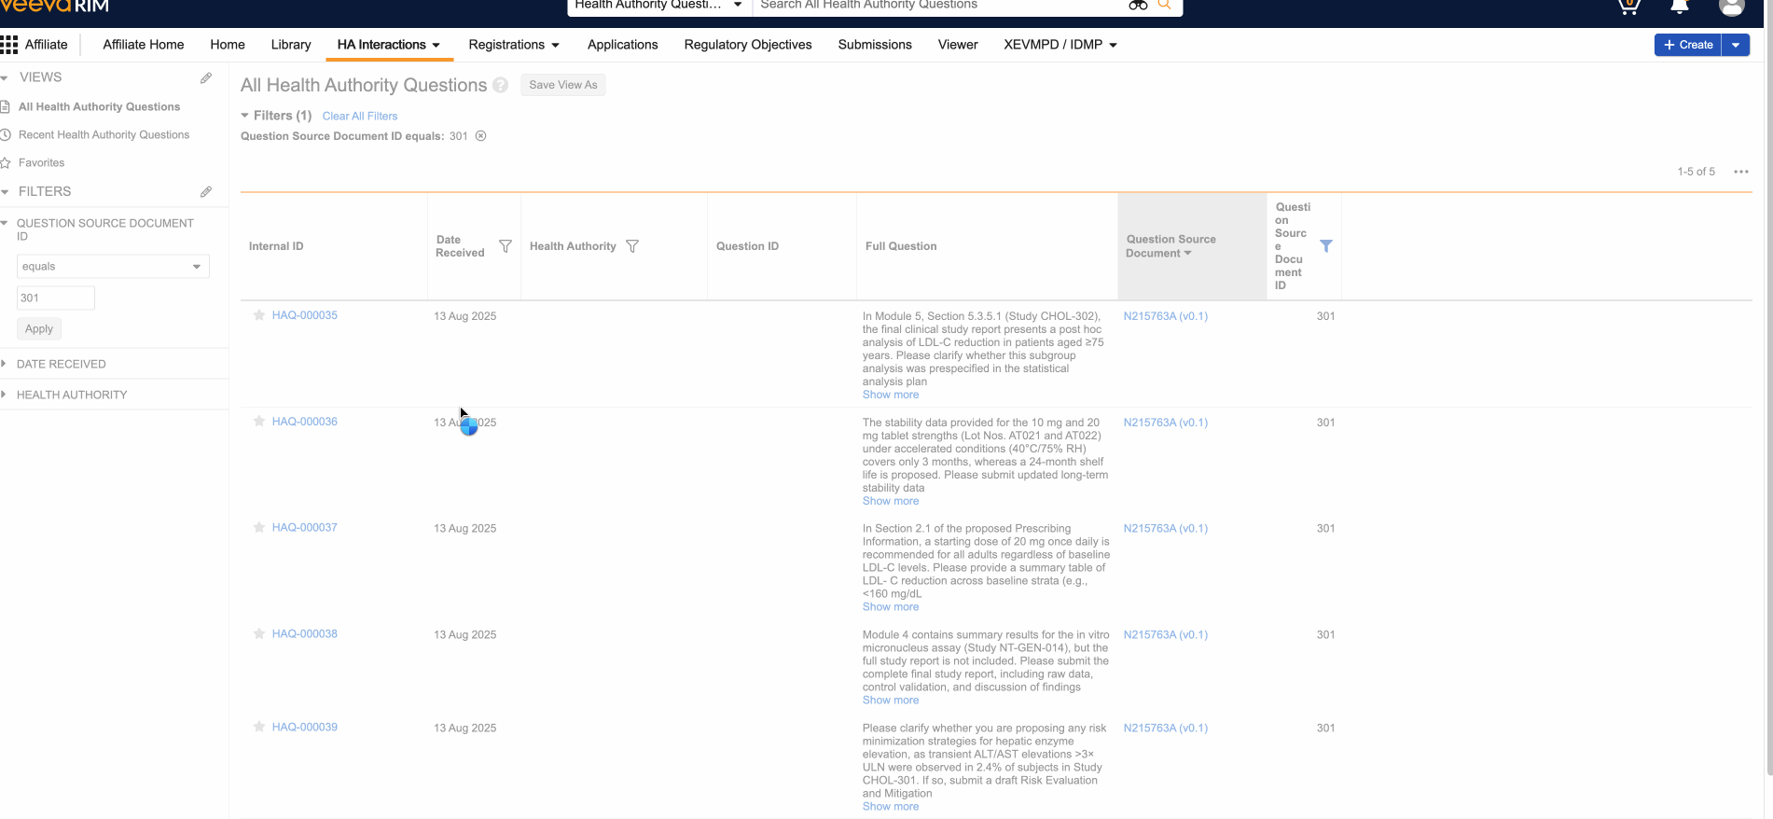1773x819 pixels.
Task: Click the notifications bell icon
Action: click(x=1679, y=7)
